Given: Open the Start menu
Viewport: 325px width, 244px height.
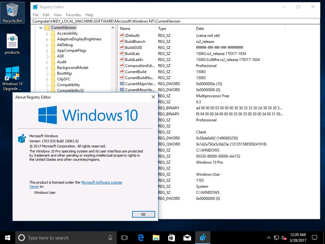Looking at the screenshot, I should click(x=8, y=238).
